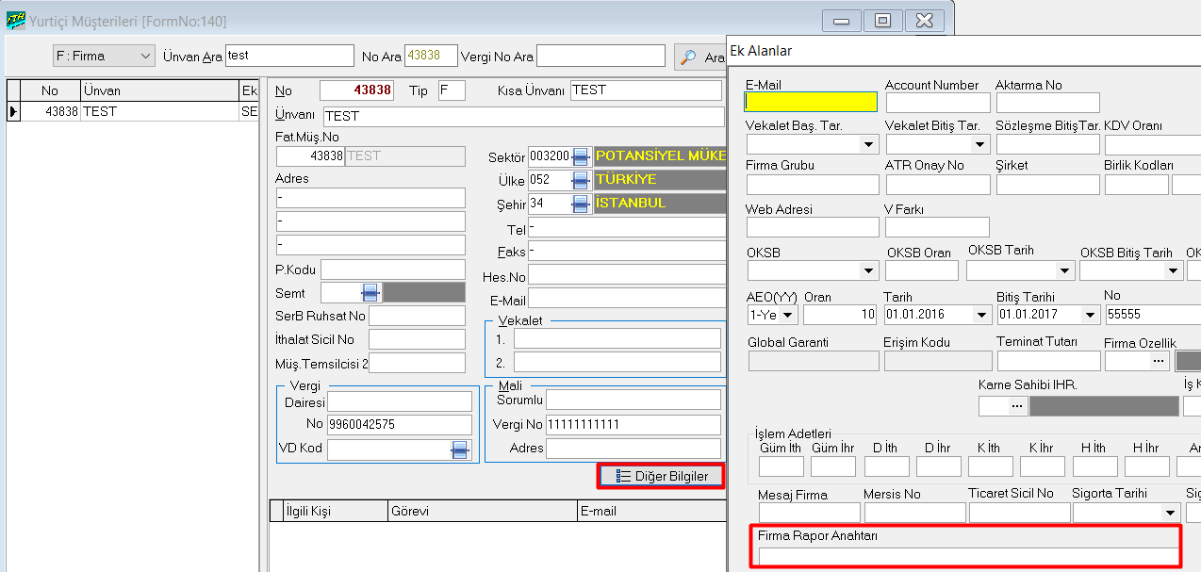
Task: Click the Vekalet 1. field
Action: coord(617,338)
